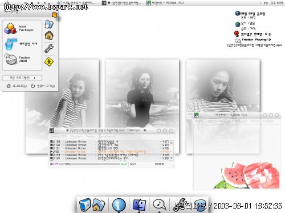Click the yellow pedestrian sign icon in start menu
Screen dimensions: 285x213
point(49,62)
